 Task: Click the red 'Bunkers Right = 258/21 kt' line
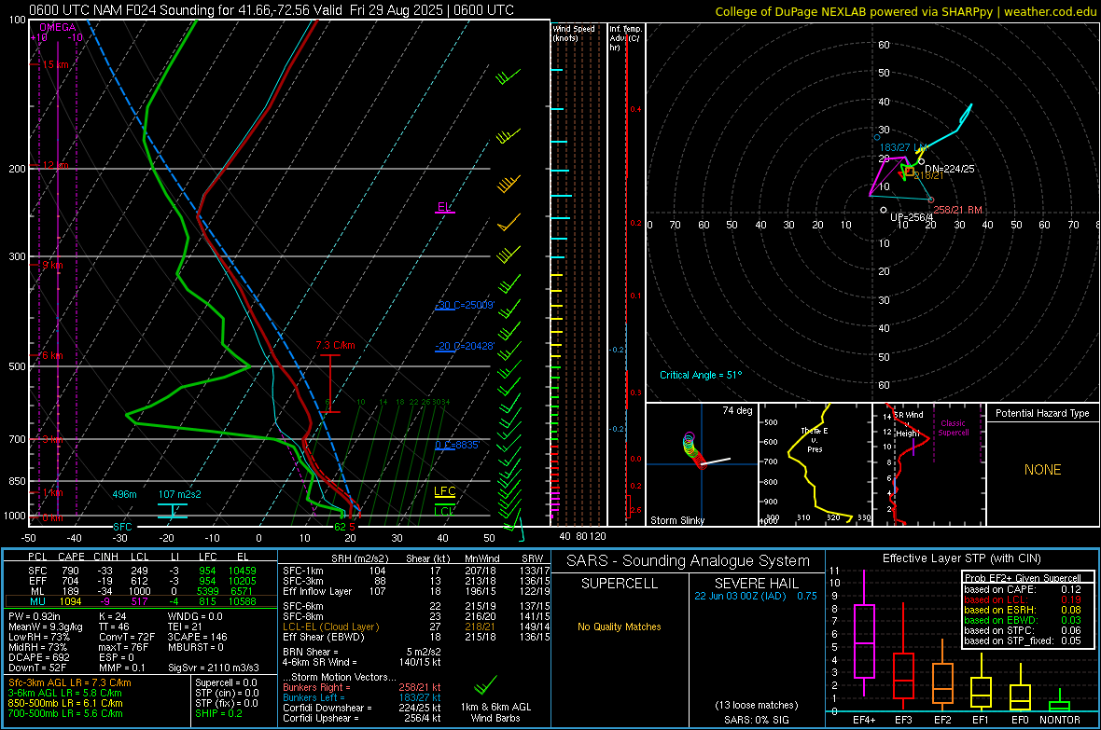[362, 687]
